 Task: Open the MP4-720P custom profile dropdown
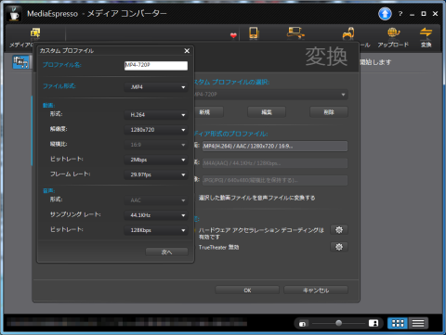[271, 95]
